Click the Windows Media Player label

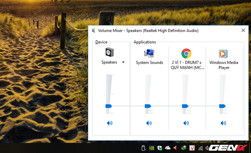224,65
